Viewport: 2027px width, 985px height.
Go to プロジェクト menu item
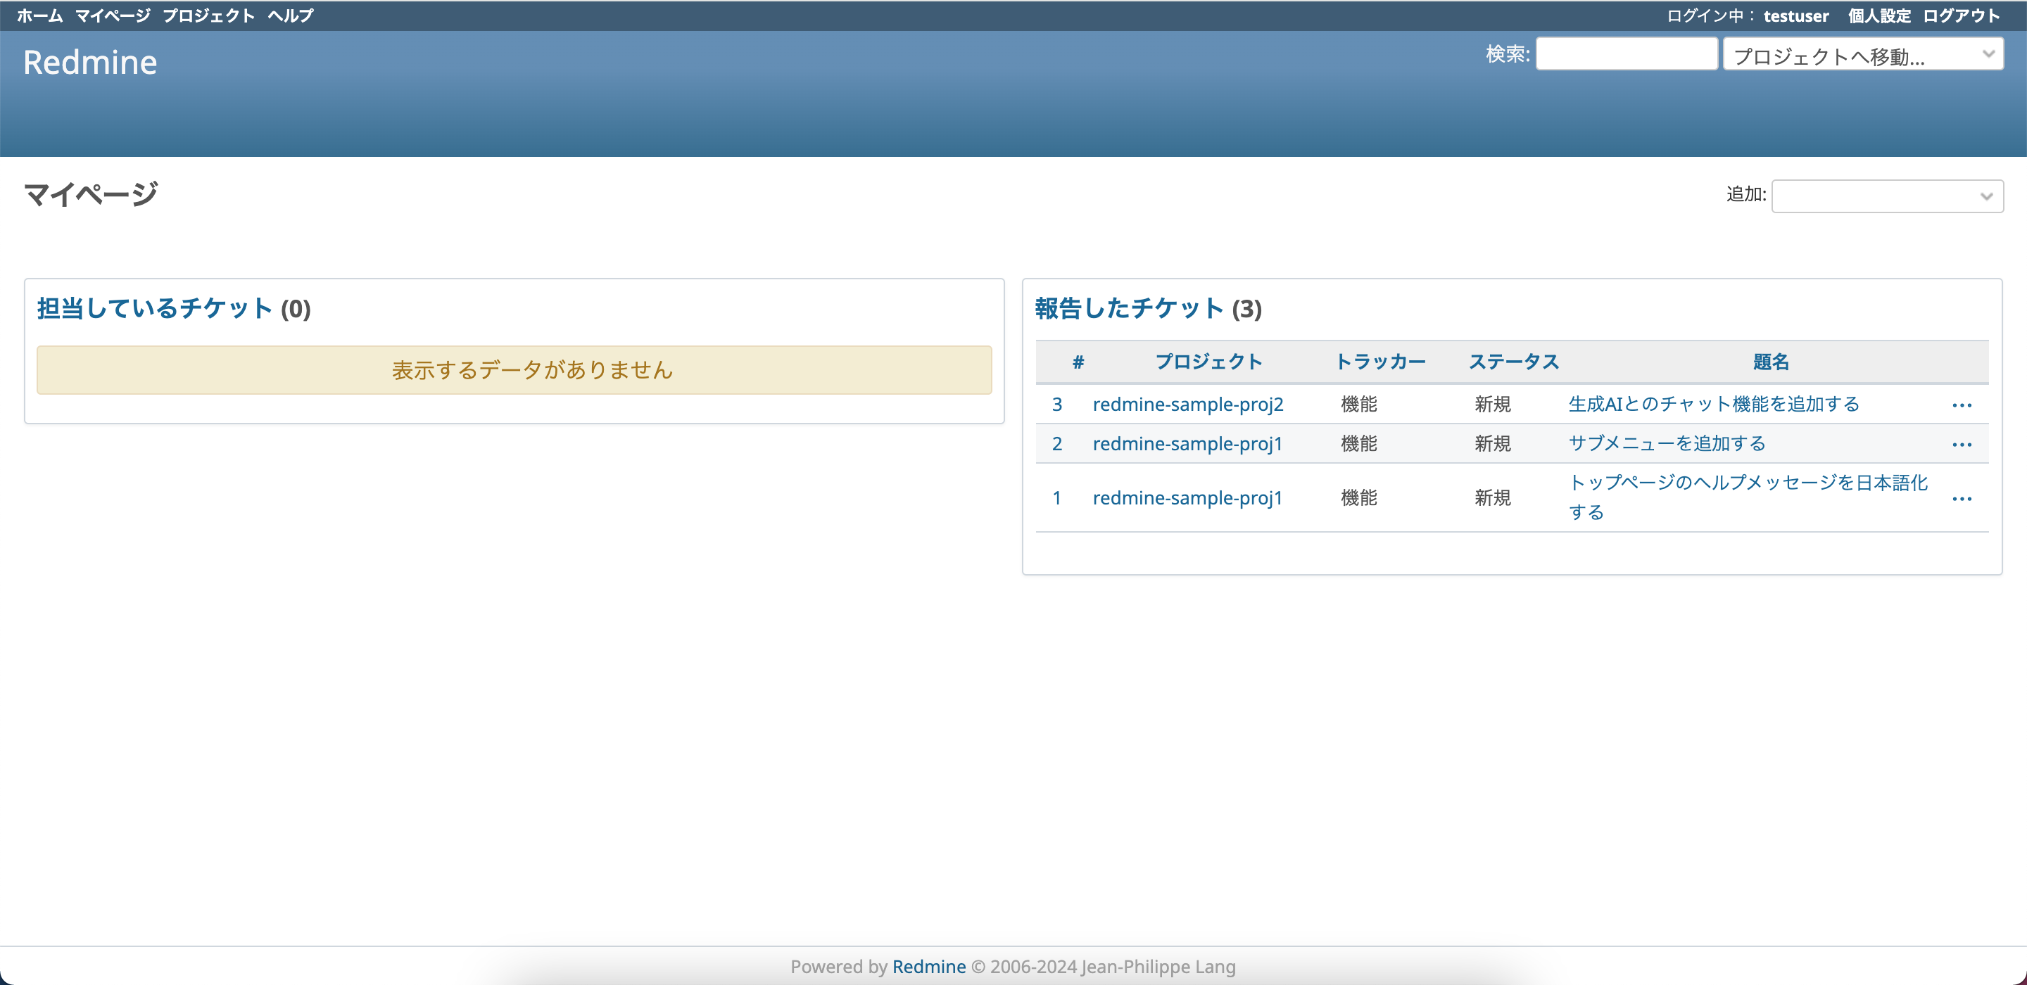[x=208, y=15]
